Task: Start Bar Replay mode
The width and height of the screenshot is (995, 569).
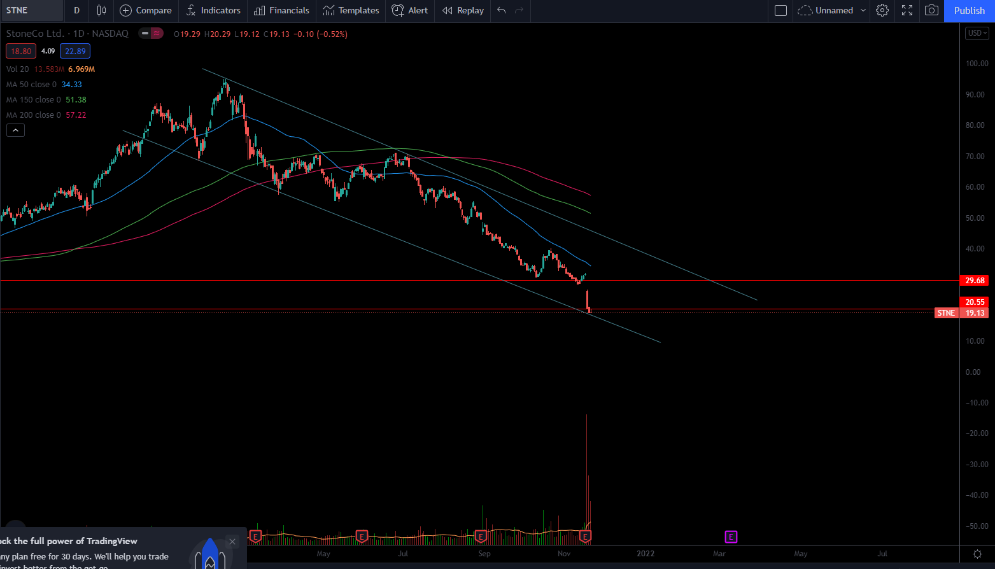Action: 463,10
